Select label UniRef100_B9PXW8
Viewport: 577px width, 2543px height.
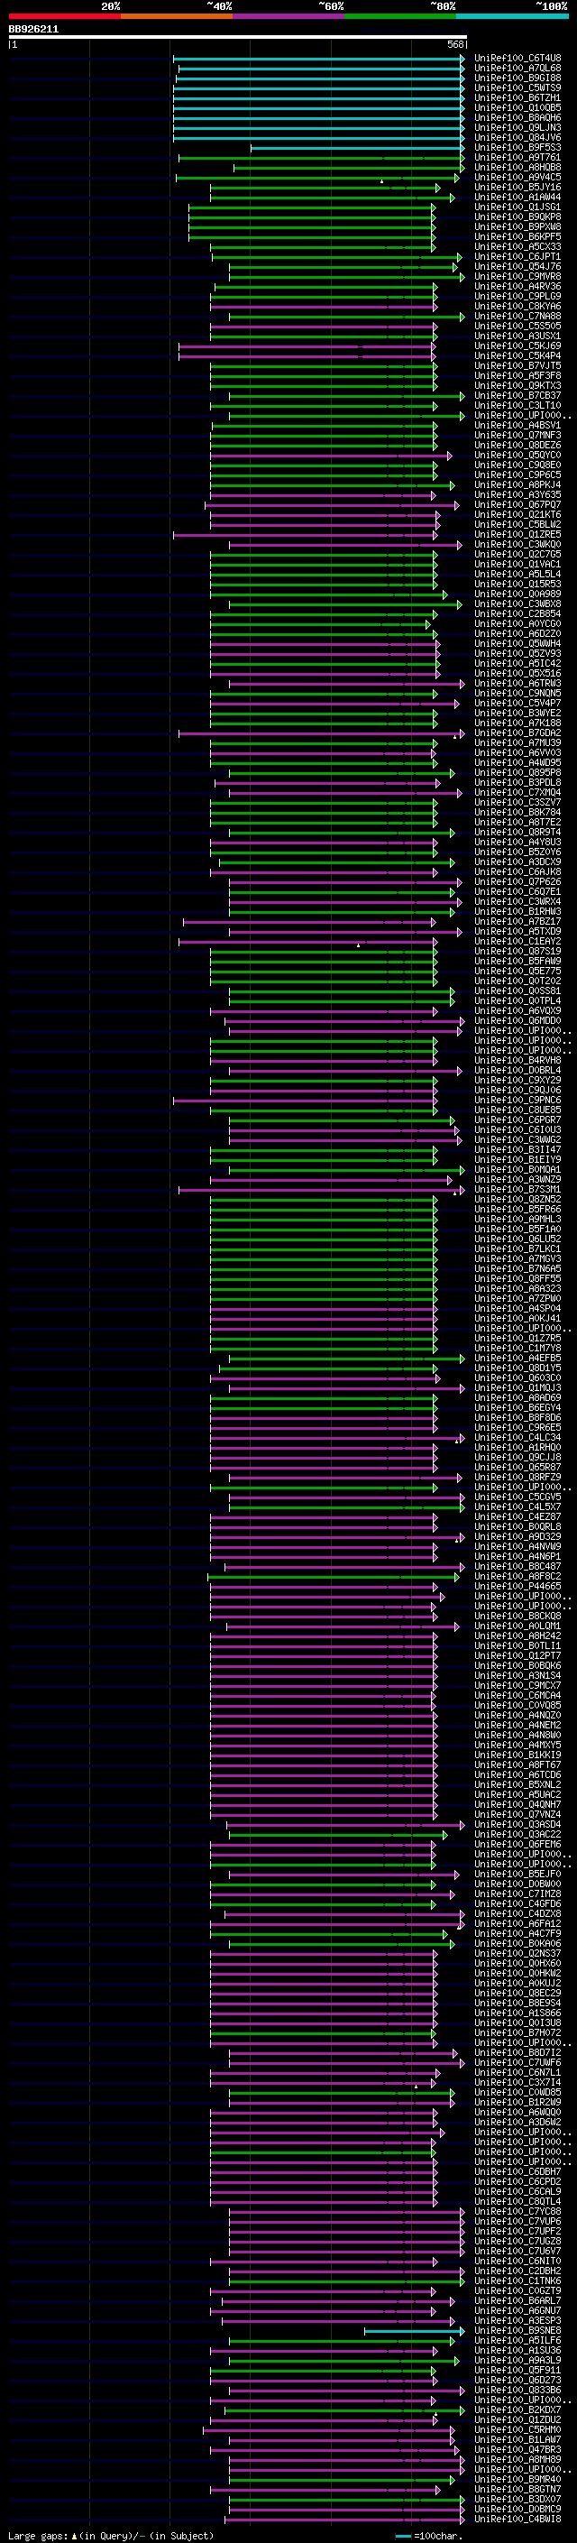517,227
